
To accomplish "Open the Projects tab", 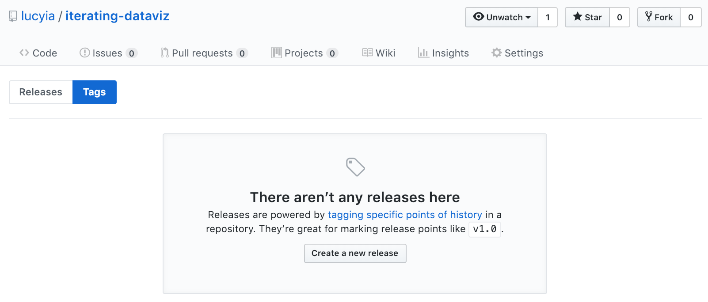I will tap(305, 53).
